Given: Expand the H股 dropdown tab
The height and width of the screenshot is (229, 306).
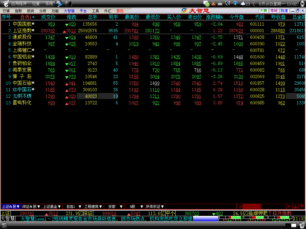Looking at the screenshot, I should click(135, 207).
